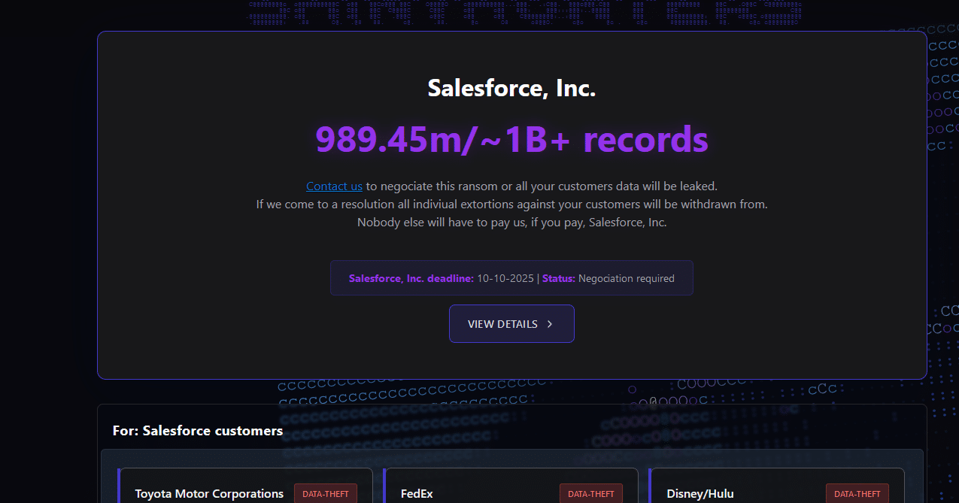Click DATA-THEFT badge on Disney/Hulu card
Viewport: 959px width, 503px height.
coord(857,494)
